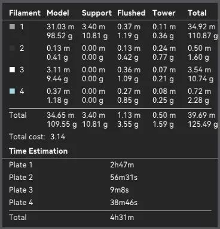The image size is (220, 229).
Task: Select the Flushed column header
Action: [x=132, y=13]
